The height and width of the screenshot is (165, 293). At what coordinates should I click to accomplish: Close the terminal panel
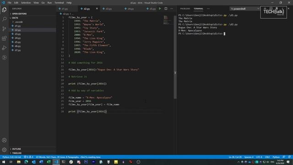[x=288, y=9]
